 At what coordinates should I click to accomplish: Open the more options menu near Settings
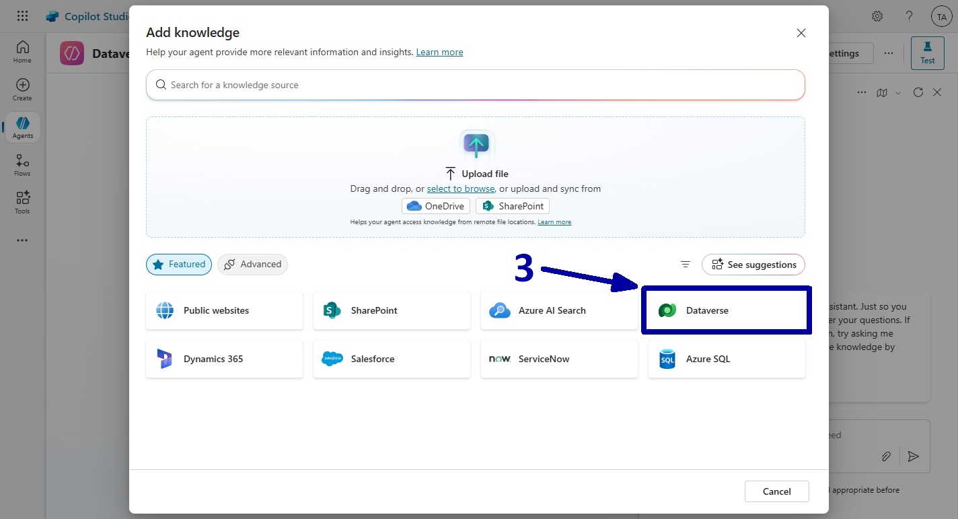889,53
